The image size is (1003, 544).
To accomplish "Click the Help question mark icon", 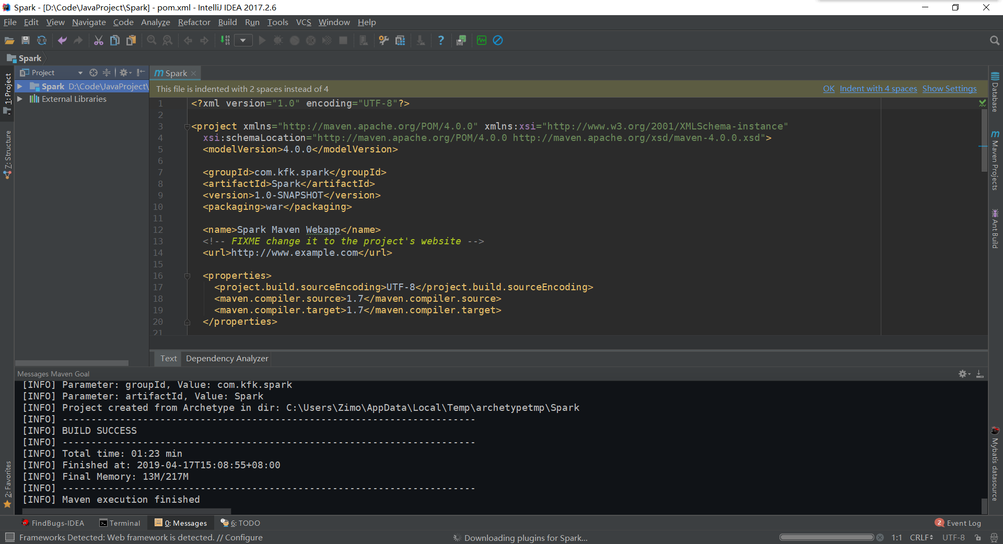I will click(441, 41).
